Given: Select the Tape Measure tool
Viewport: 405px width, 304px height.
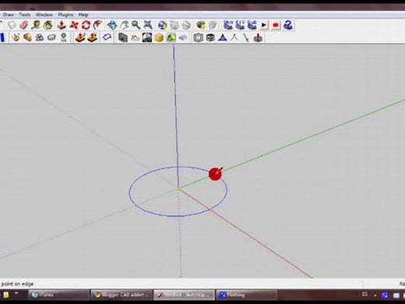Looking at the screenshot, I should (36, 25).
